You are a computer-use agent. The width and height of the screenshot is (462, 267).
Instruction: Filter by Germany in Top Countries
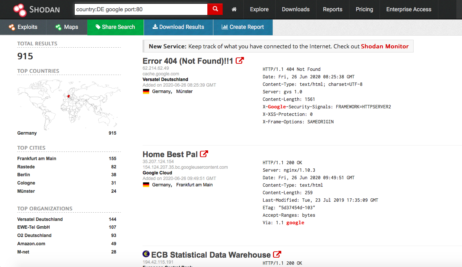point(27,133)
